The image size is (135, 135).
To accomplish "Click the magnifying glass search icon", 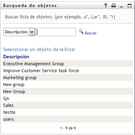I will (81, 32).
